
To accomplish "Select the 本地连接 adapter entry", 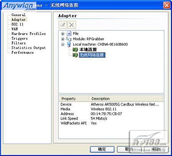I will pyautogui.click(x=88, y=49).
